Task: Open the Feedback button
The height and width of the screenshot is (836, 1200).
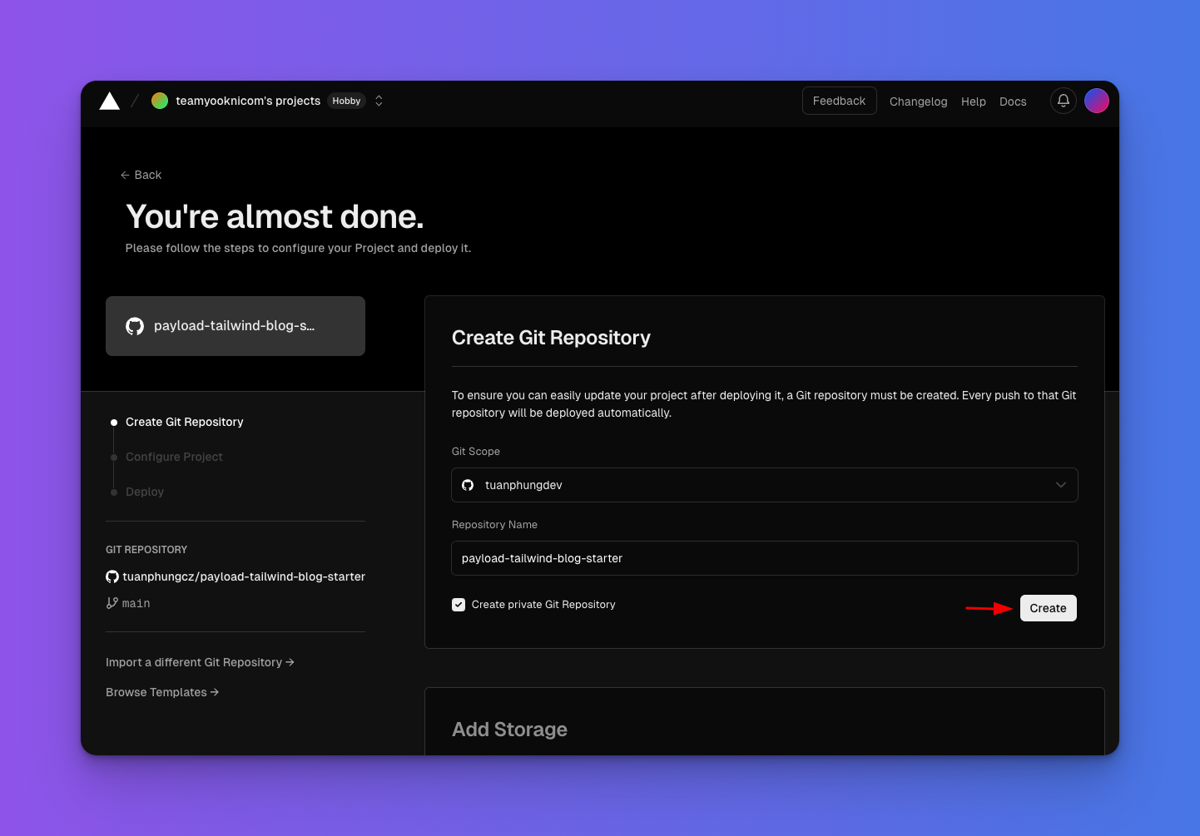Action: coord(839,101)
